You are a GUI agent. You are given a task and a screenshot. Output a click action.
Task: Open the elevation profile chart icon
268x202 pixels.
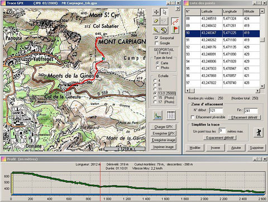click(x=158, y=116)
